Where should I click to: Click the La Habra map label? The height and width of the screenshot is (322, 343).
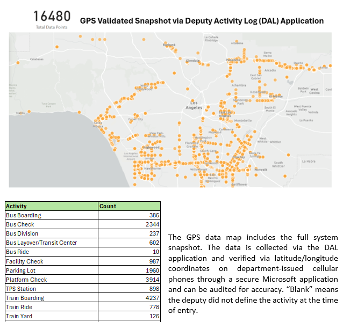point(309,161)
